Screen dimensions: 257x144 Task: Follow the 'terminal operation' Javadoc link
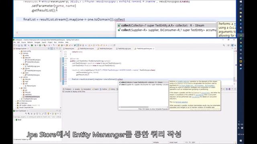[182, 102]
